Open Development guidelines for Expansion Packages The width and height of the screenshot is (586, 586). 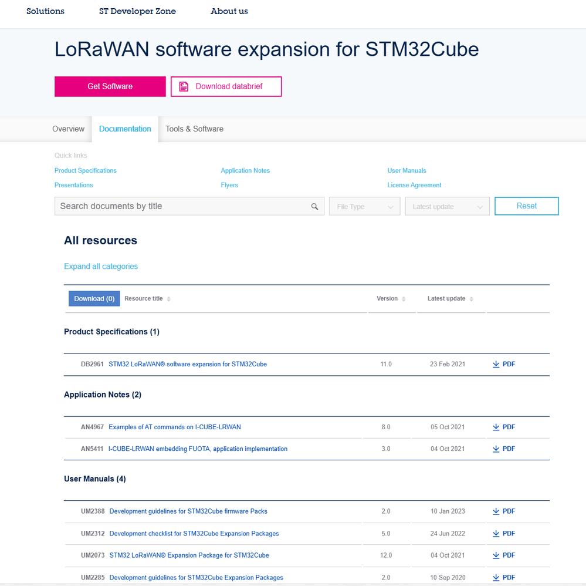pyautogui.click(x=196, y=577)
